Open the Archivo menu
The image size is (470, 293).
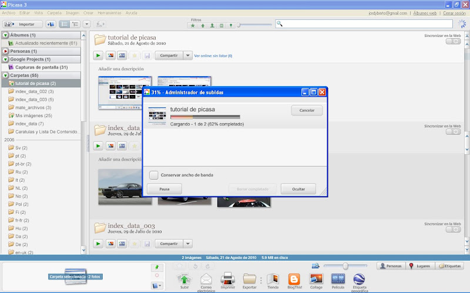tap(8, 13)
